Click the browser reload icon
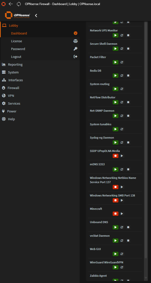This screenshot has width=151, height=283. coord(19,4)
